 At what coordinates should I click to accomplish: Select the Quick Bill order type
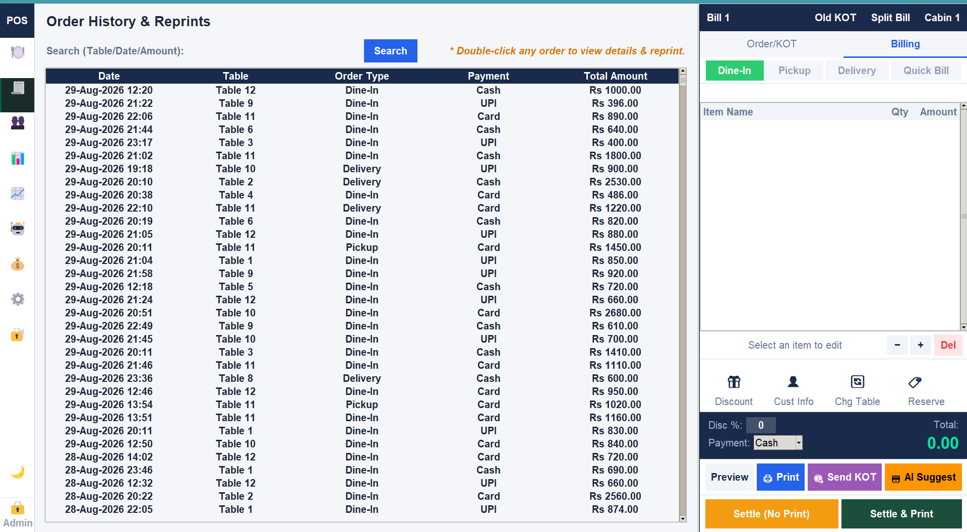(926, 71)
